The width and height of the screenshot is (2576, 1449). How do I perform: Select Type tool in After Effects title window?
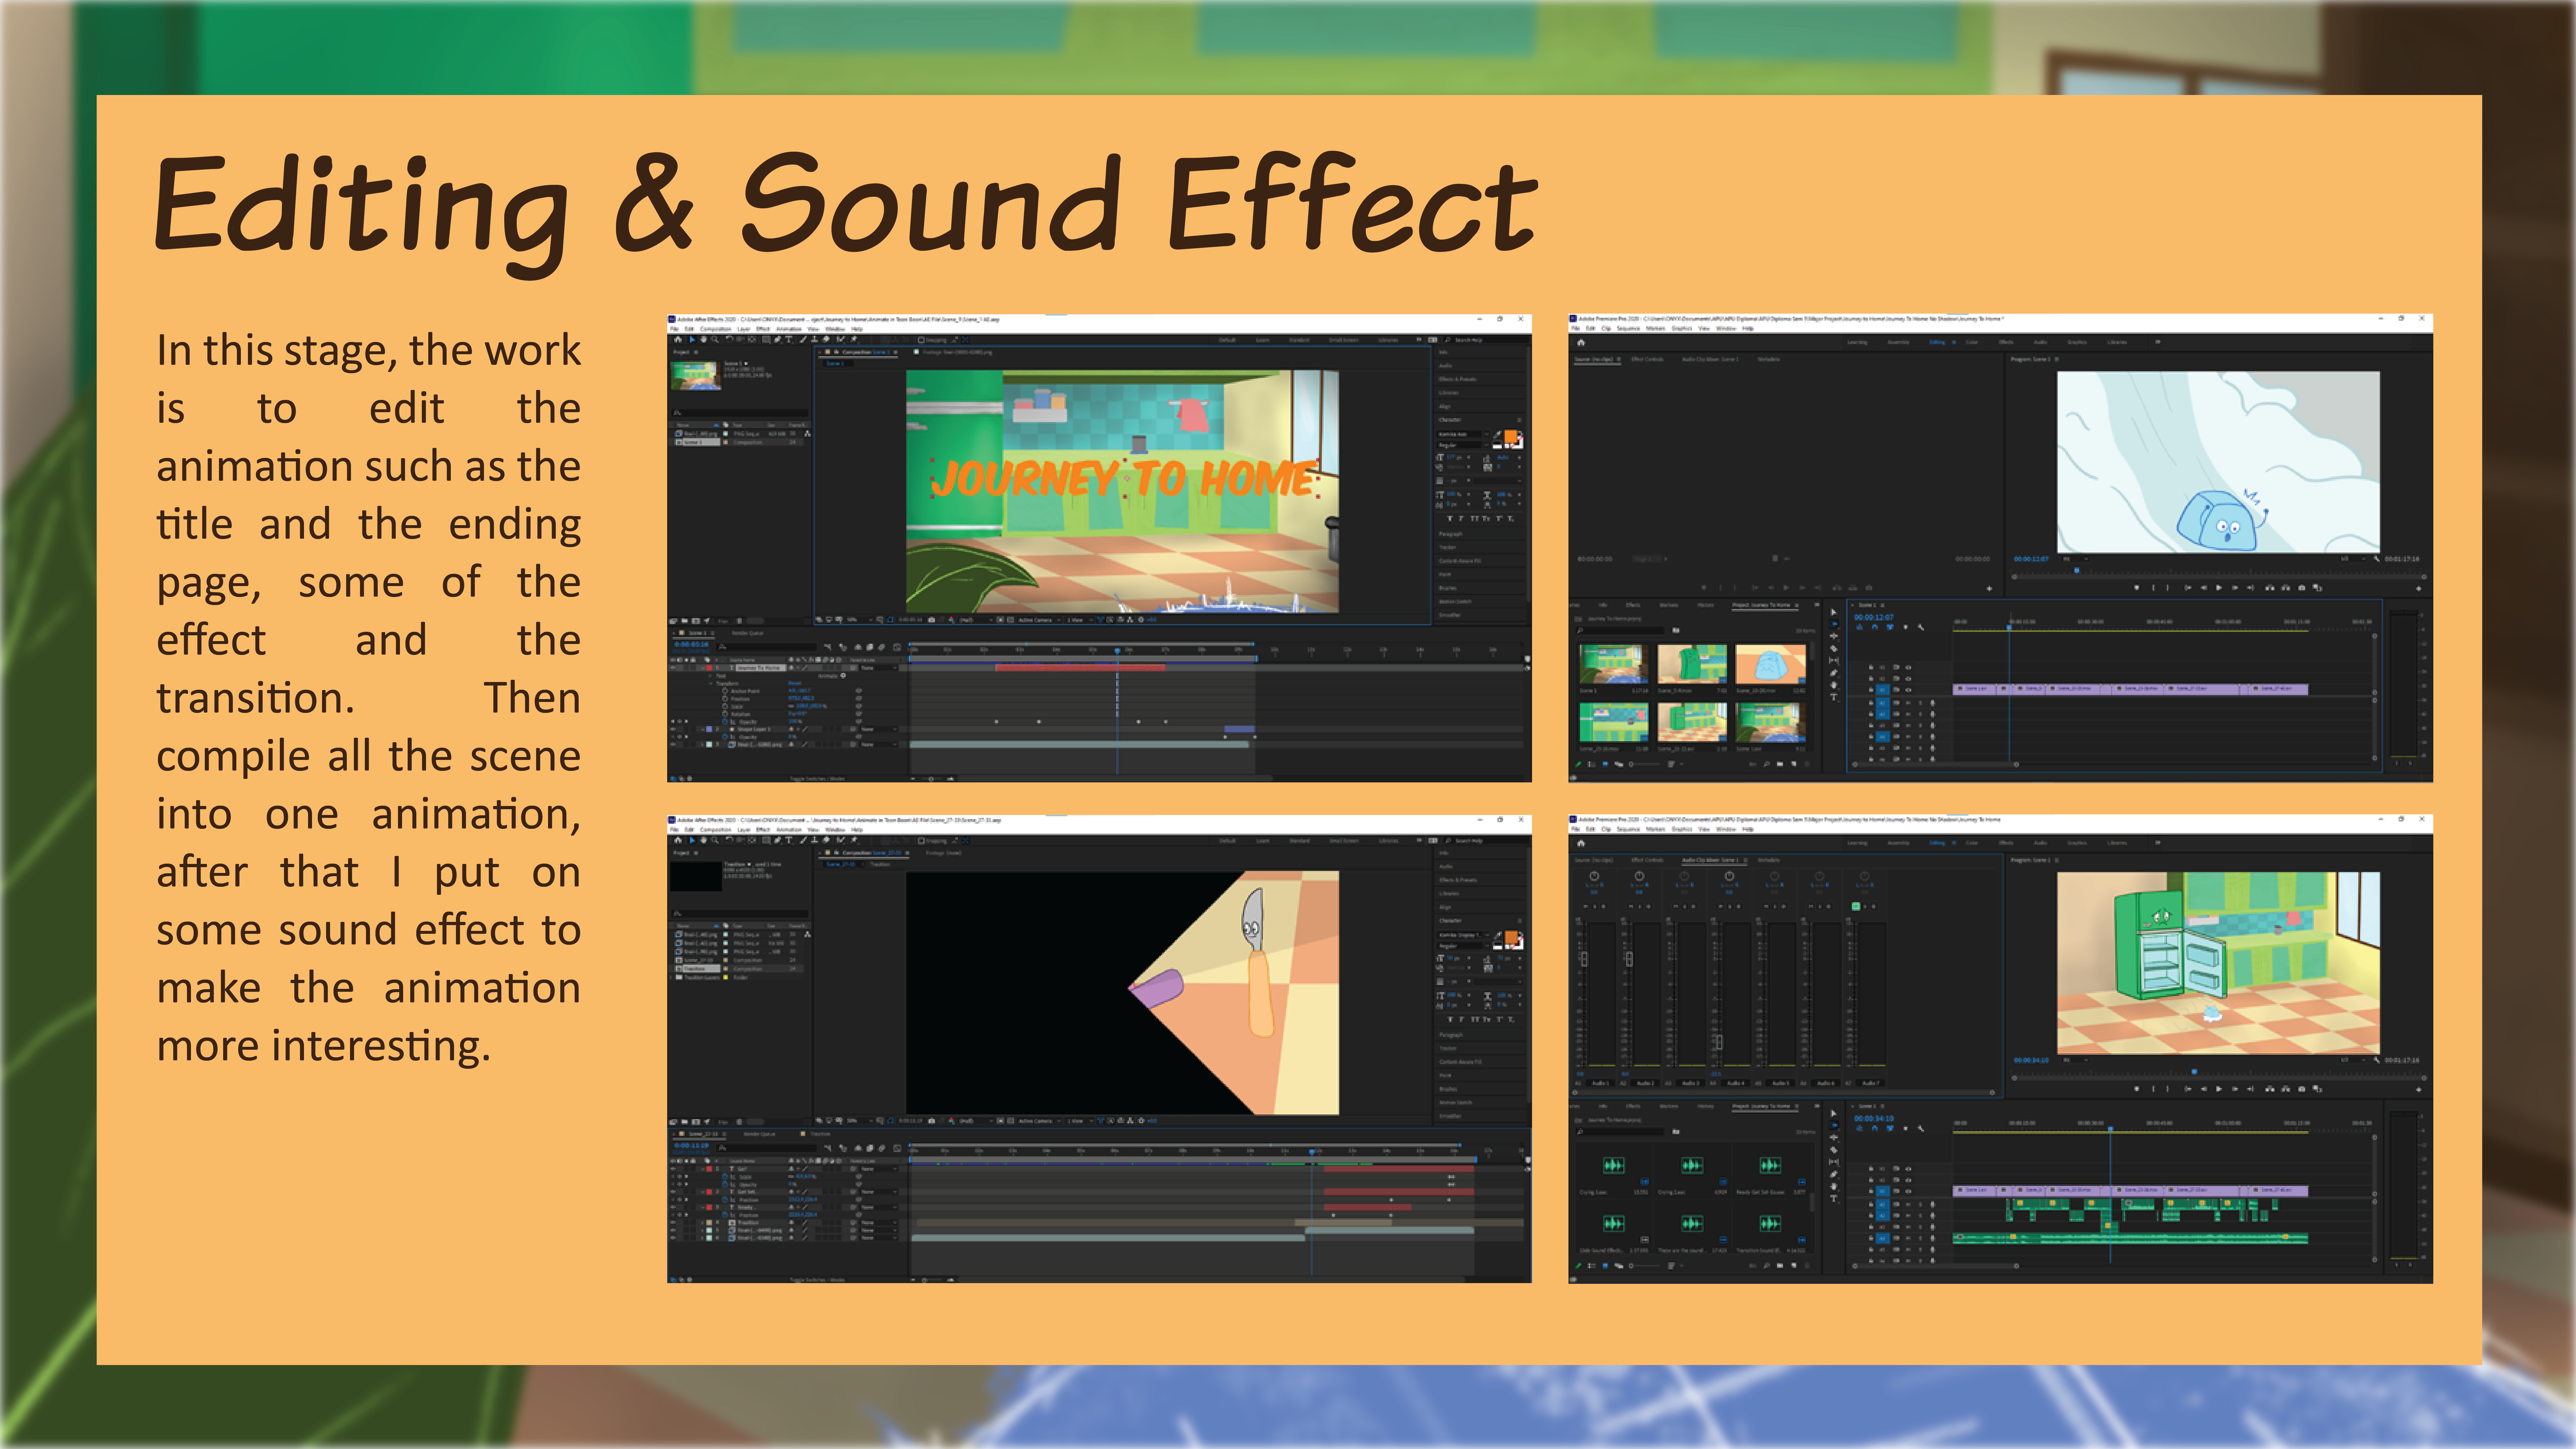789,340
